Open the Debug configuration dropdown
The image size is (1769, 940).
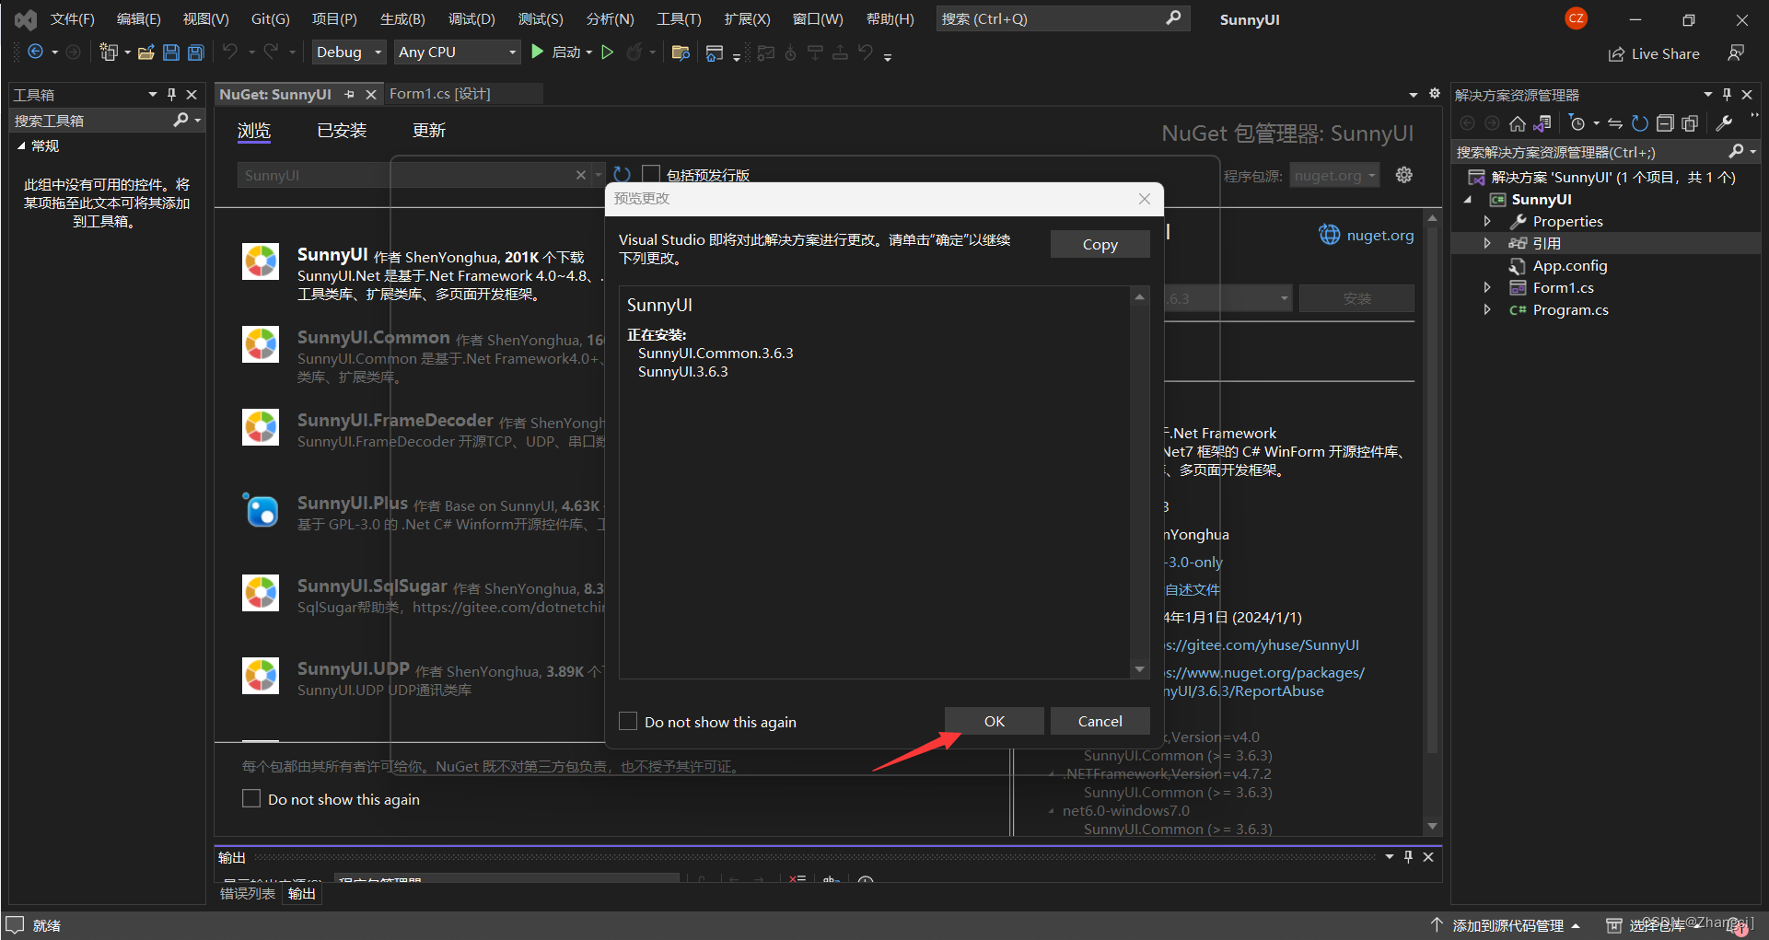[349, 52]
